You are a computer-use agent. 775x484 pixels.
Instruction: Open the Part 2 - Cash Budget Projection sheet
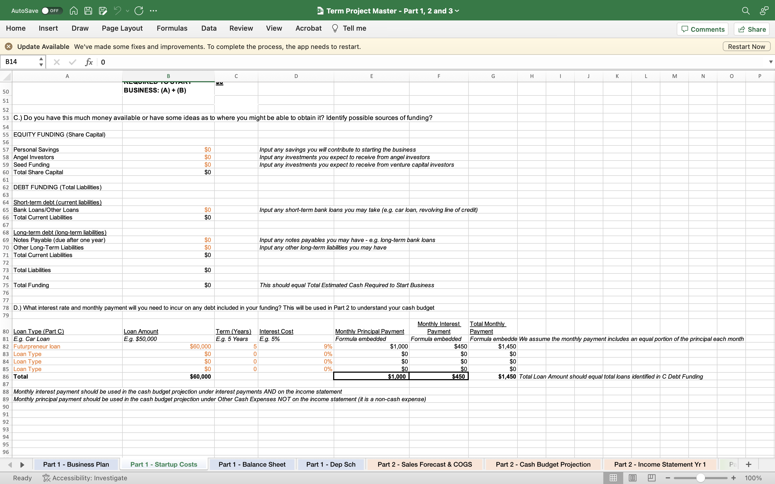542,464
